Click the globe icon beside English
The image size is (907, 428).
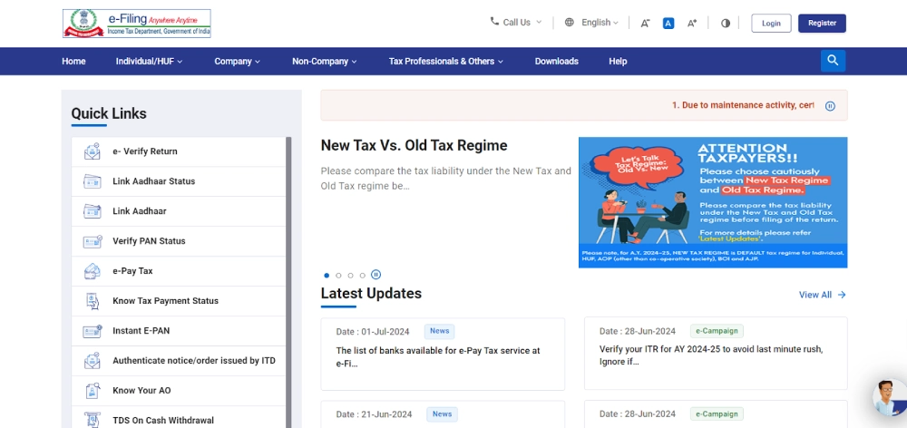pyautogui.click(x=570, y=23)
